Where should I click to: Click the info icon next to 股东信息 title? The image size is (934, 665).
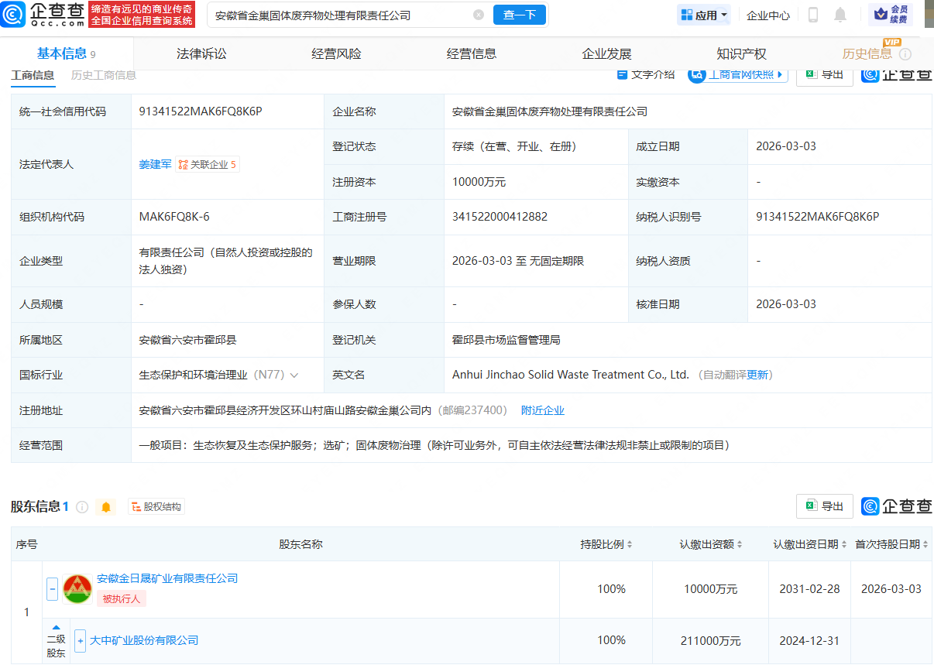tap(83, 506)
